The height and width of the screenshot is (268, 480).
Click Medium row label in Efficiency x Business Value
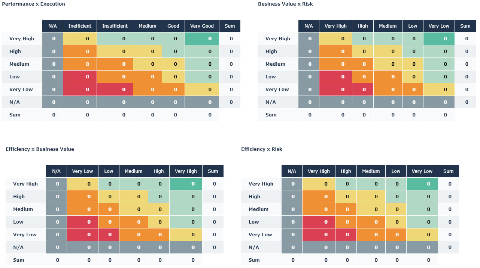23,209
